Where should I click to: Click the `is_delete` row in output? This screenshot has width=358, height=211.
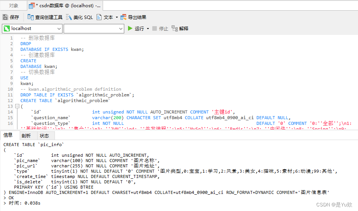75,182
